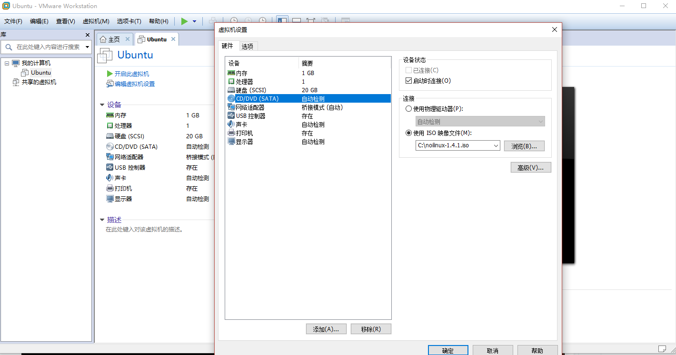Click the large VM icon beside Ubuntu heading

[x=105, y=56]
